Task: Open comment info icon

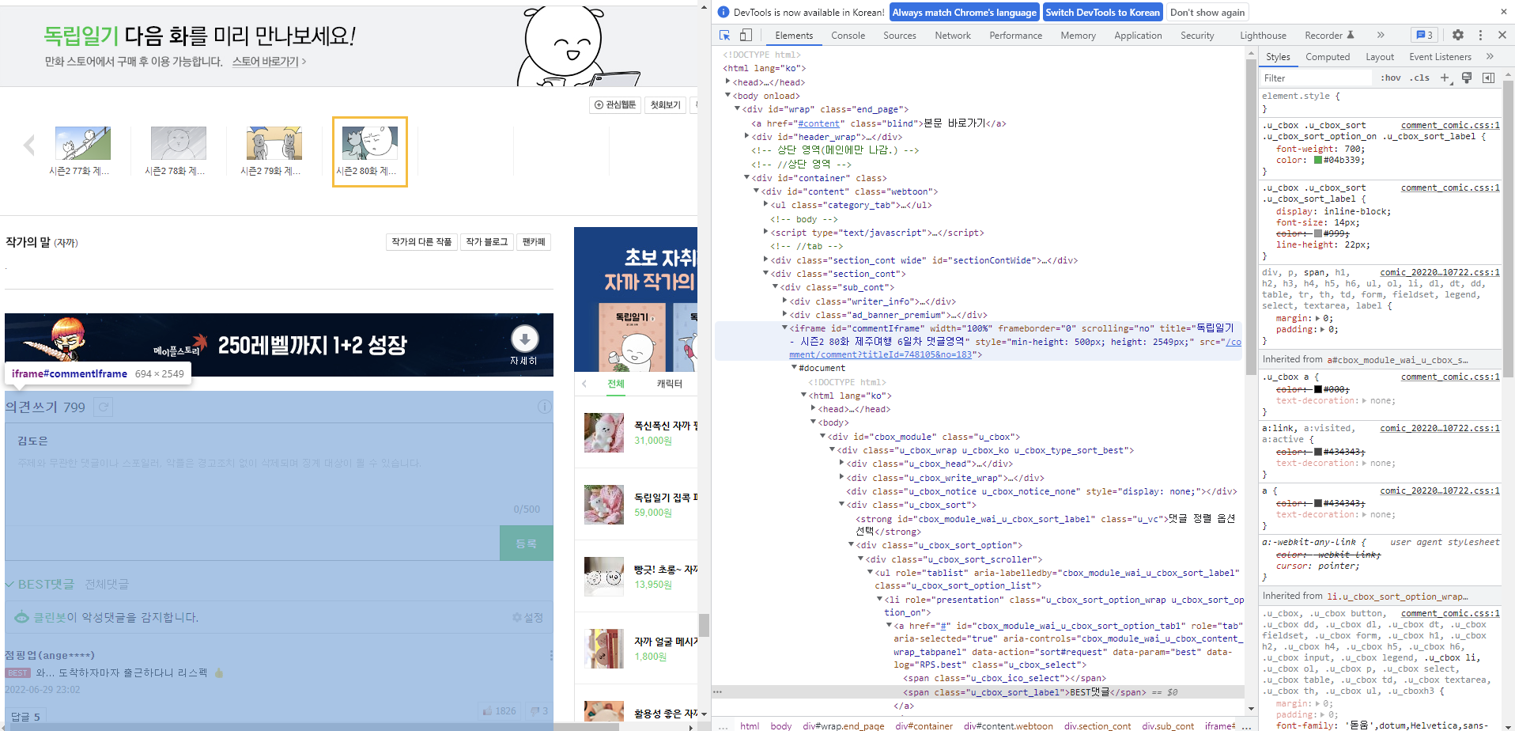Action: click(544, 407)
